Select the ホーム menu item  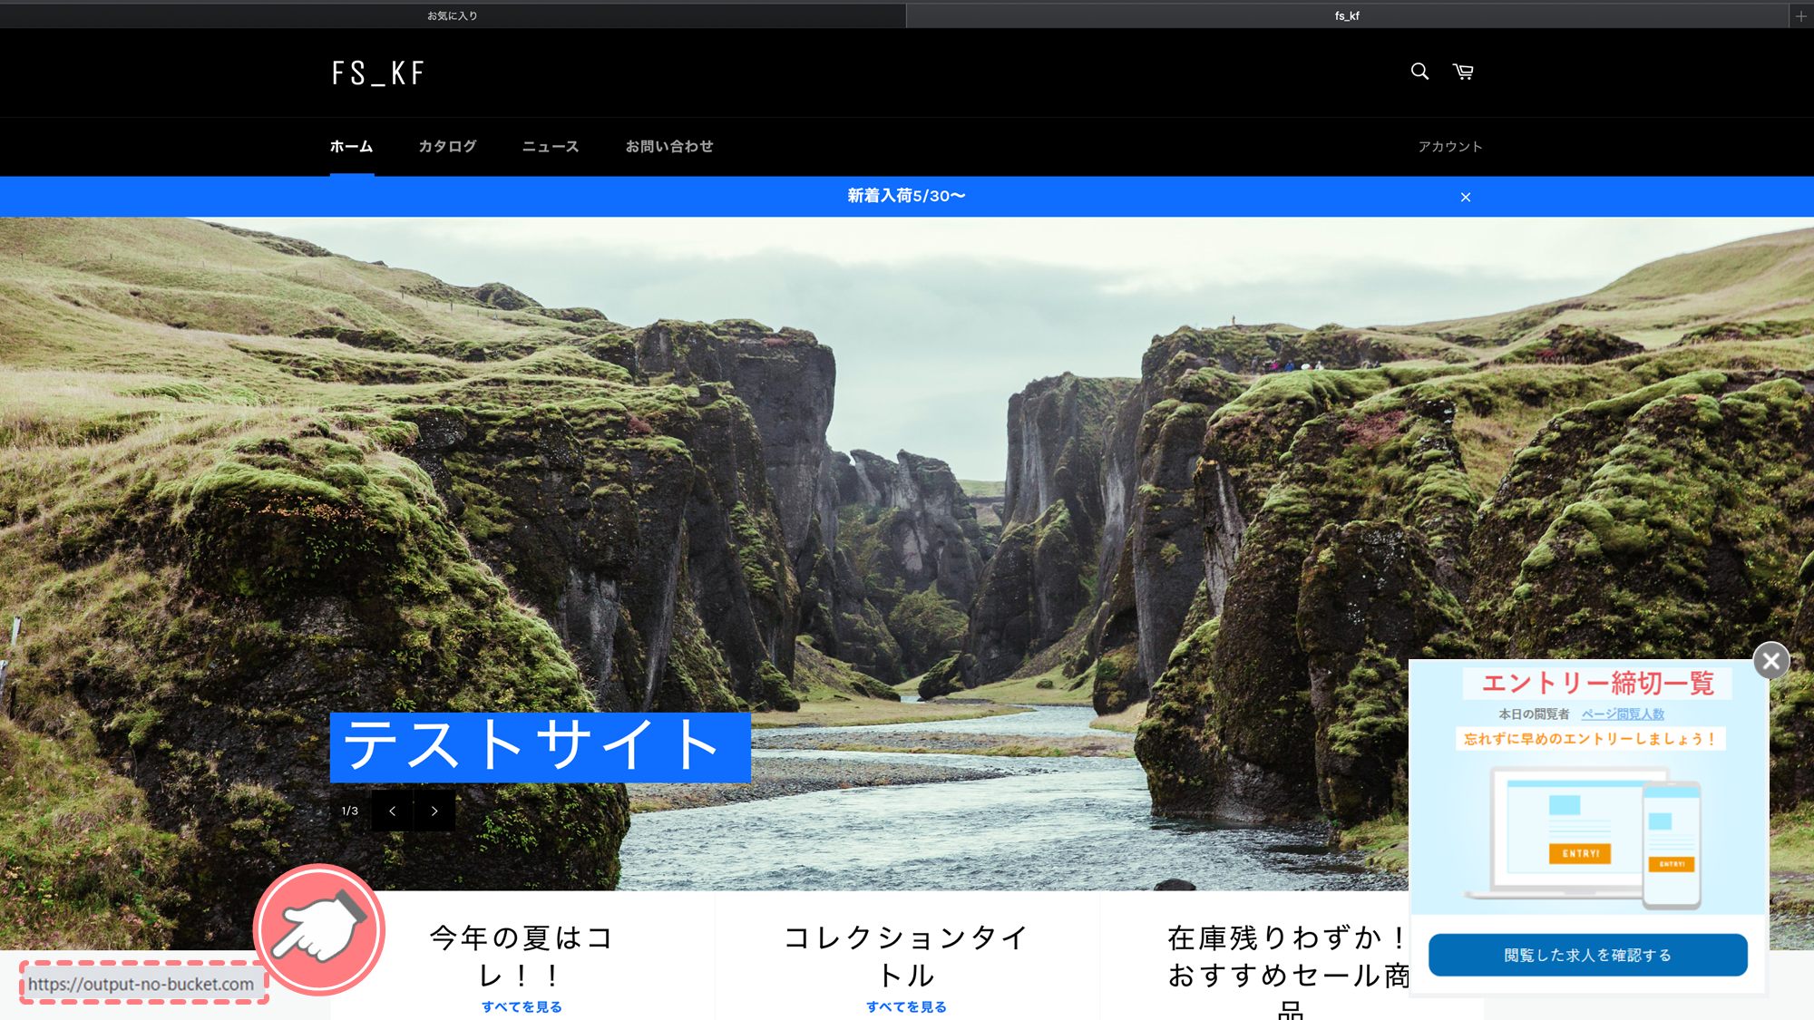[x=352, y=147]
